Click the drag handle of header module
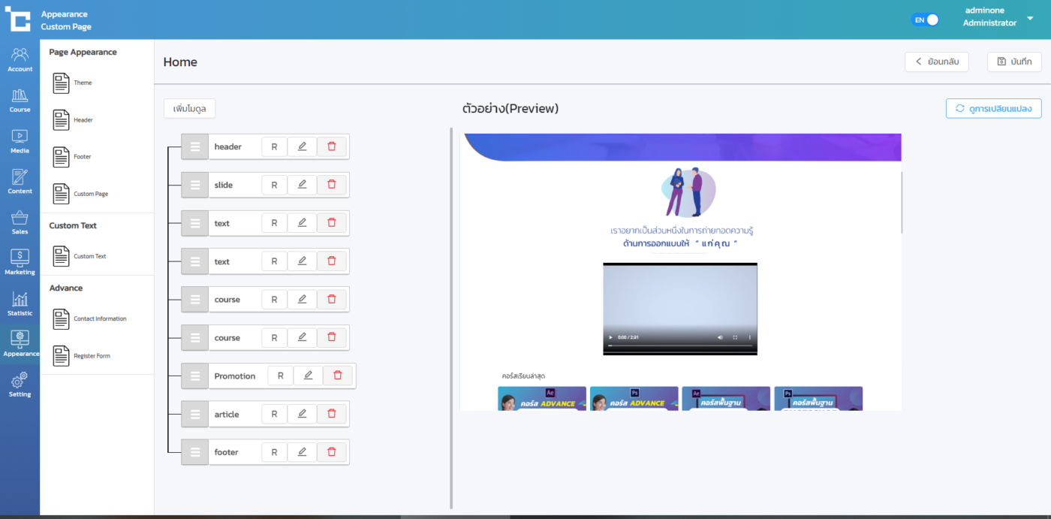 coord(195,146)
